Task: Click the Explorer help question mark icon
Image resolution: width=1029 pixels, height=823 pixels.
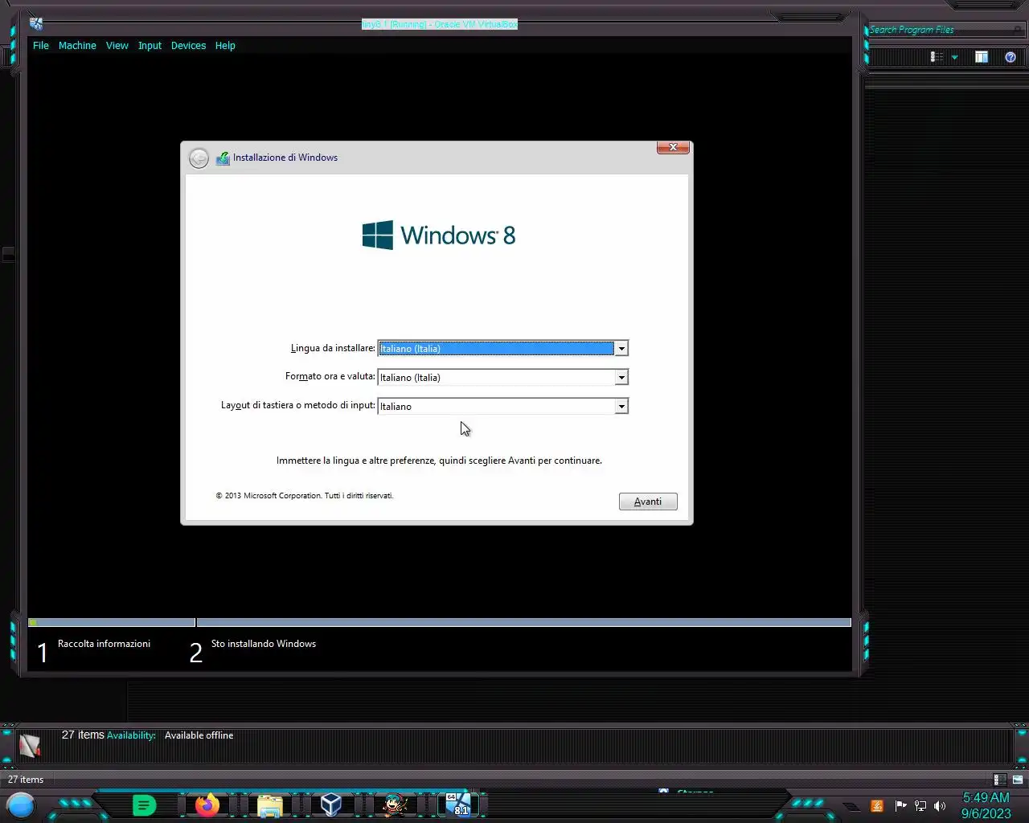Action: (x=1011, y=57)
